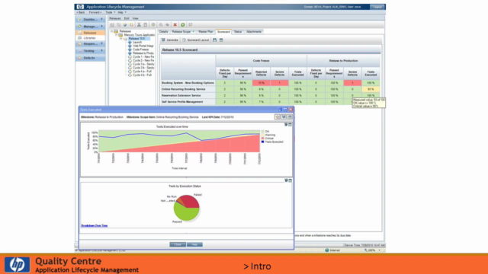Click last icon in Tests Executed dialog header
Viewport: 488px width, 274px height.
pyautogui.click(x=290, y=116)
